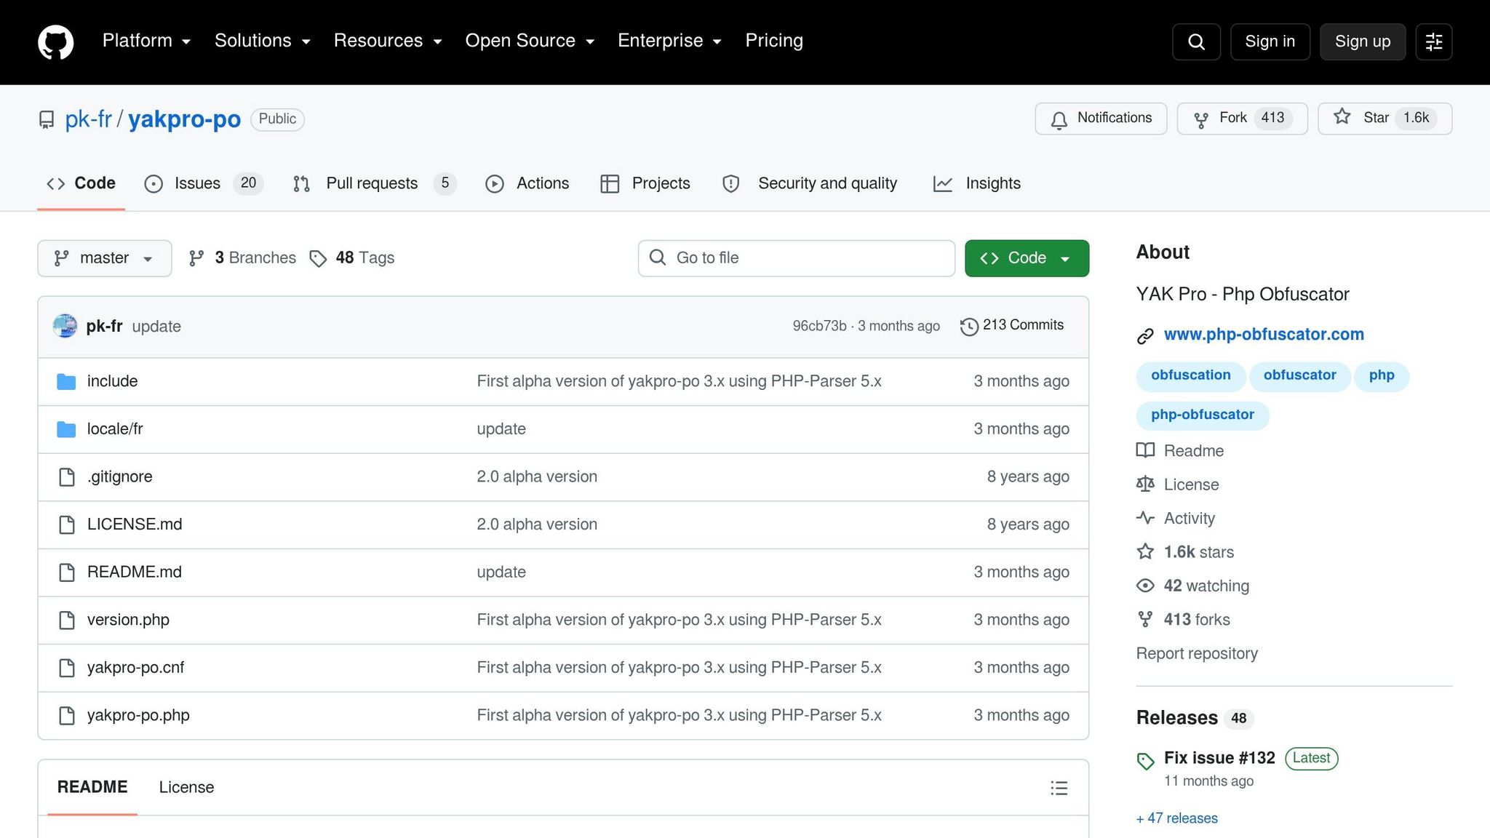Click the LICENSE.md file icon

(x=67, y=524)
